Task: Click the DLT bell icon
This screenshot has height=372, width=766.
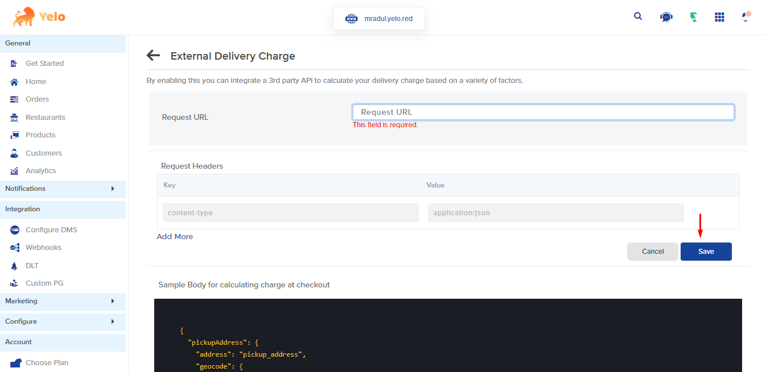Action: click(x=14, y=266)
